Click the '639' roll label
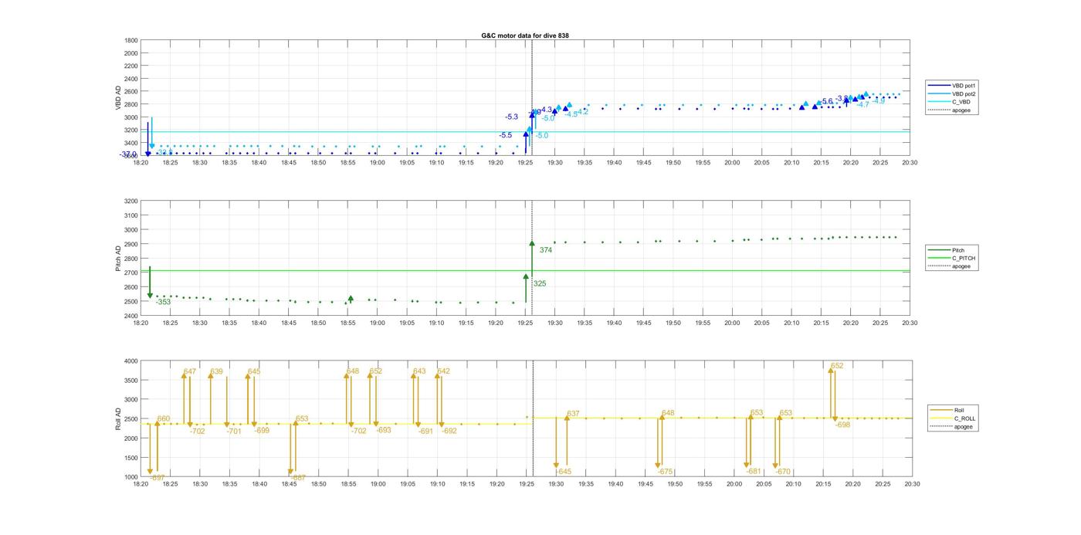 click(216, 371)
